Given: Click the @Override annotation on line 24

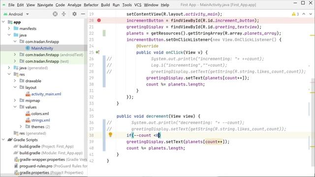Looking at the screenshot, I should coord(147,46).
